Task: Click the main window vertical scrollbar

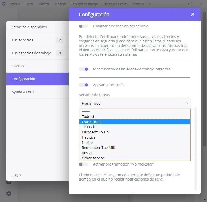Action: pyautogui.click(x=205, y=79)
